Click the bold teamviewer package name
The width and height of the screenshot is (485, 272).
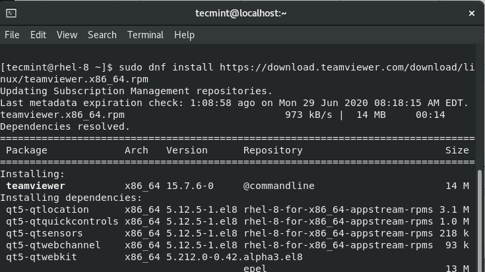coord(36,186)
